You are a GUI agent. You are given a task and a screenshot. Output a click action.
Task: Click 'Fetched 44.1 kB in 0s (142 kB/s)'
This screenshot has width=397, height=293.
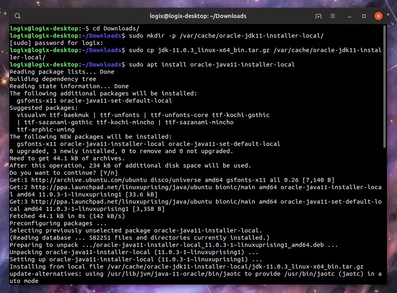coord(67,216)
